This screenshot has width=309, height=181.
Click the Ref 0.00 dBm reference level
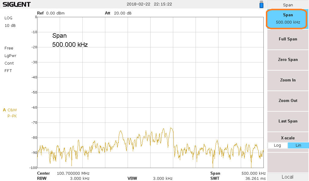51,13
